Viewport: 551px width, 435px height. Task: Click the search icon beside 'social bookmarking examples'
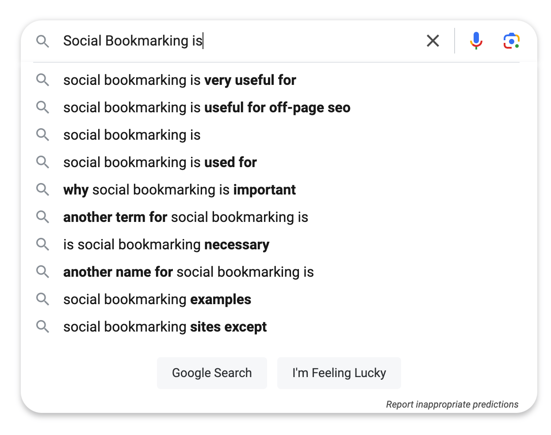click(x=43, y=299)
